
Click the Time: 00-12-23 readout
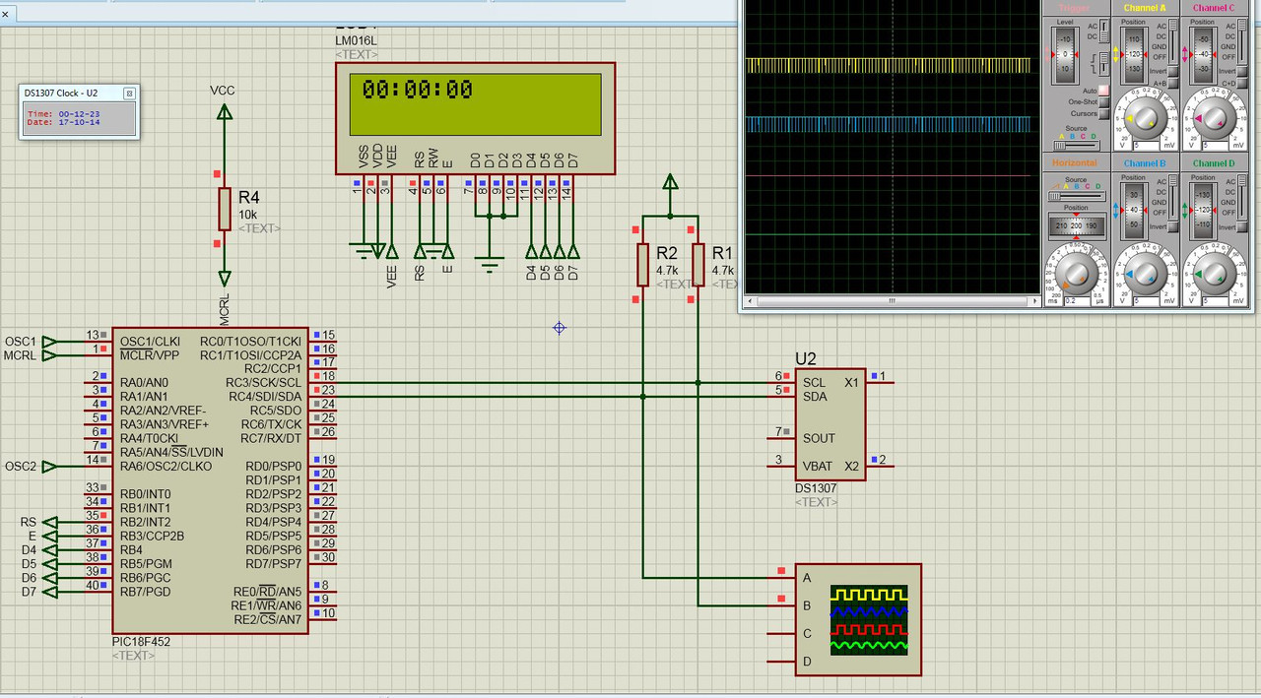[x=63, y=114]
